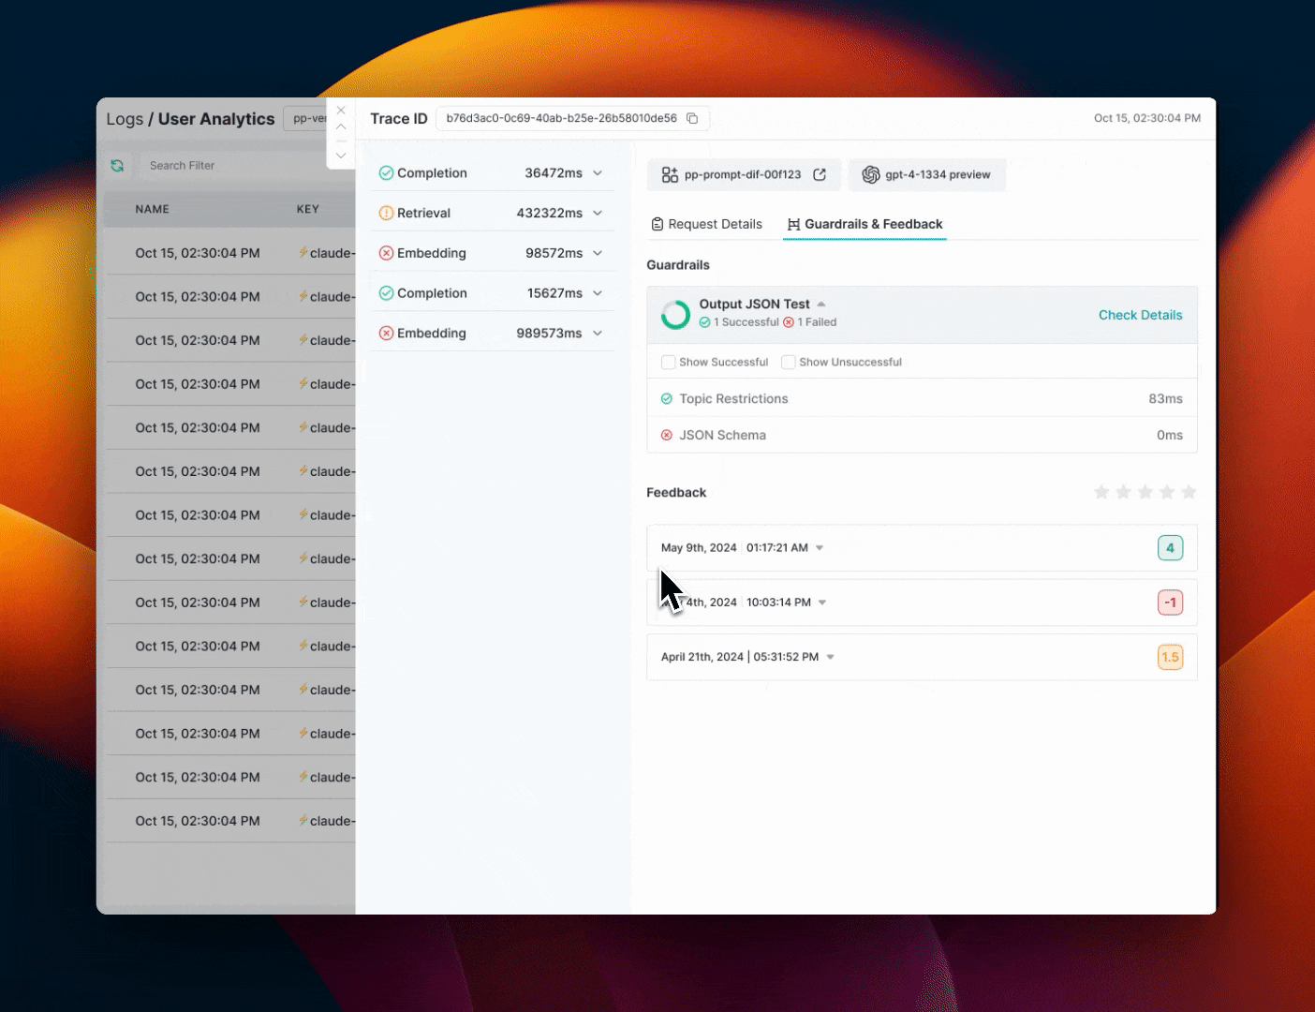Expand the Embedding 989573ms span
This screenshot has height=1012, width=1315.
click(x=598, y=334)
